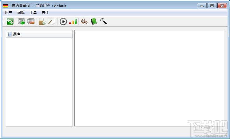Click the notebook icon beside 词库 header
This screenshot has width=230, height=139.
pos(10,34)
